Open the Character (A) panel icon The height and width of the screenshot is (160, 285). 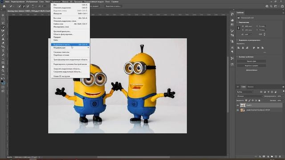232,48
